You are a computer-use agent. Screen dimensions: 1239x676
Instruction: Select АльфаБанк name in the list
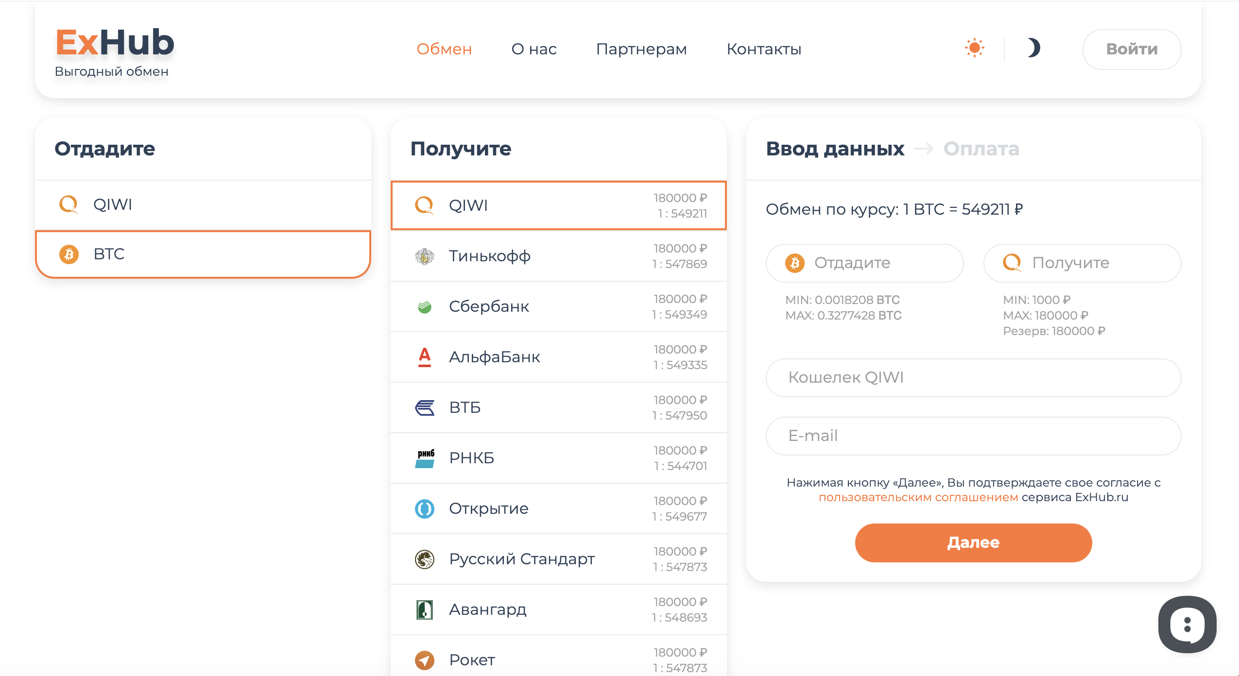click(494, 357)
